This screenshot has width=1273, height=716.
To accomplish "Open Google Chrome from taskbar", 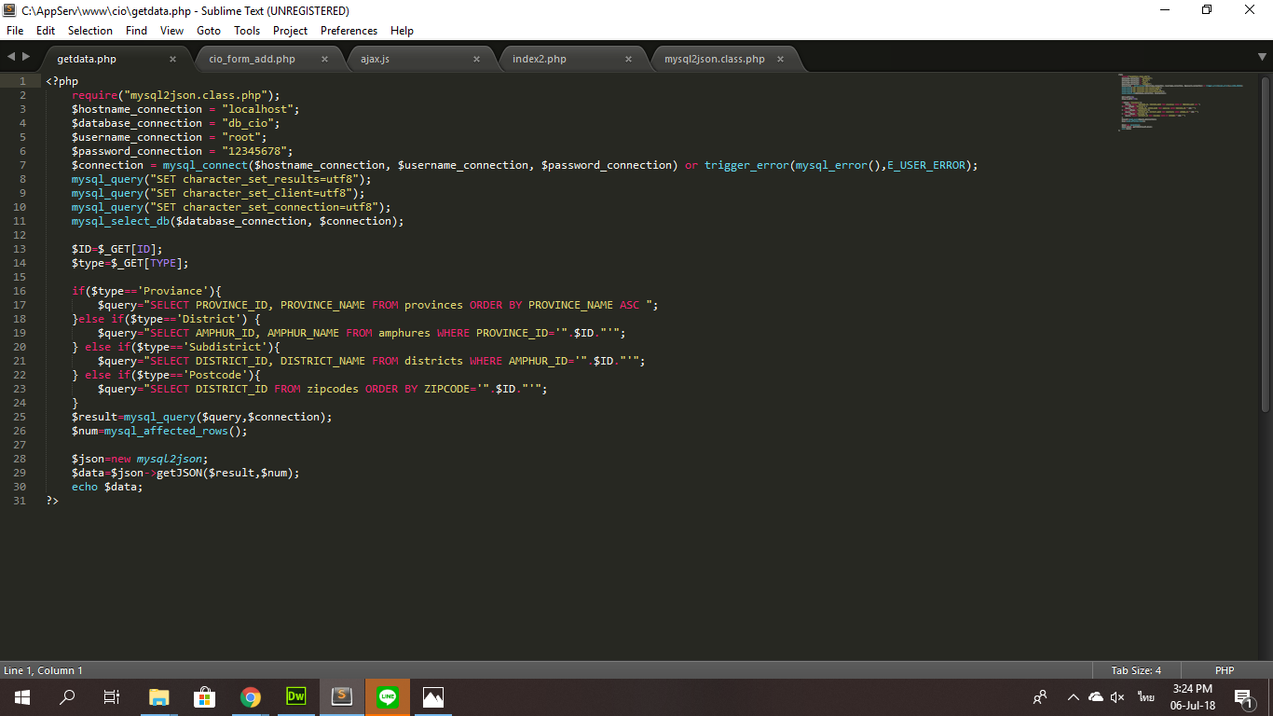I will point(251,697).
